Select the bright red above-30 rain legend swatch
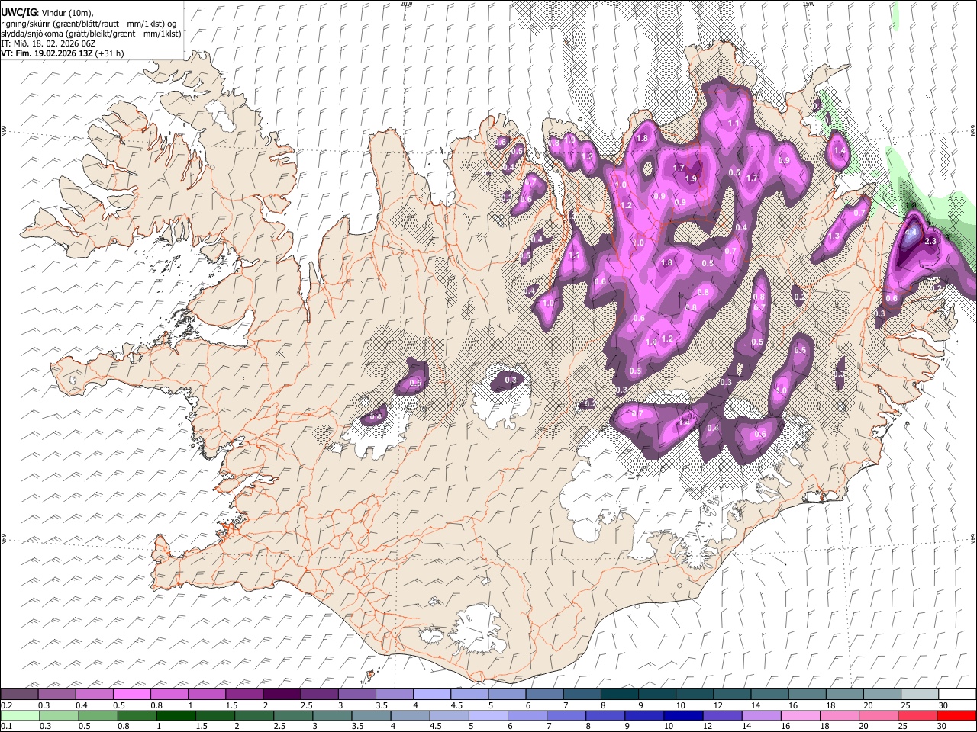The width and height of the screenshot is (977, 732). (x=957, y=715)
